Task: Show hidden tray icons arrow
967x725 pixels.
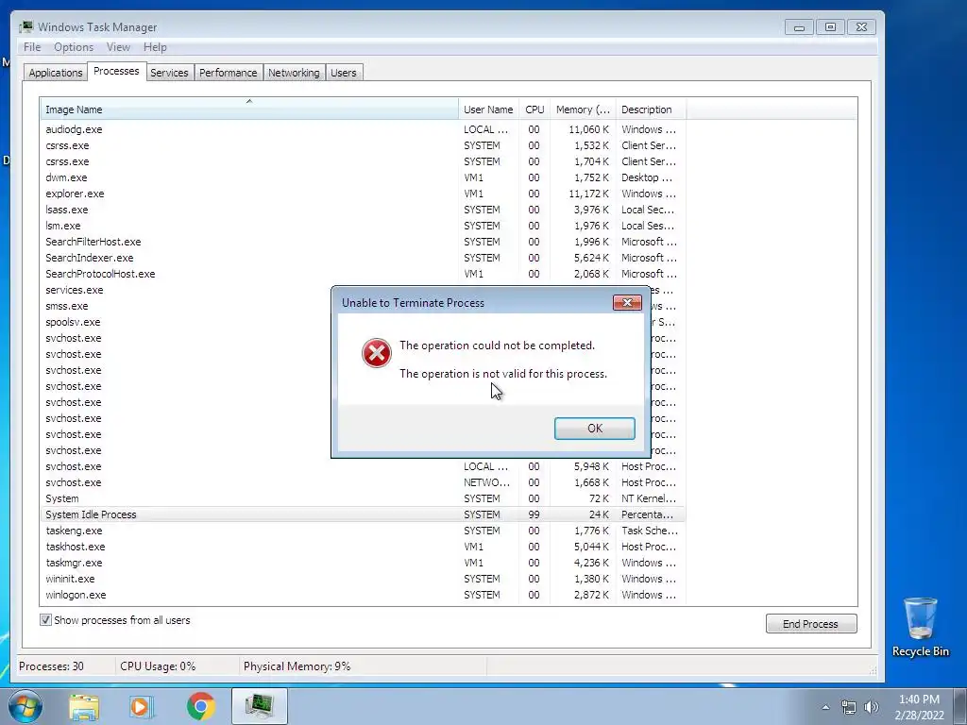Action: pos(825,708)
